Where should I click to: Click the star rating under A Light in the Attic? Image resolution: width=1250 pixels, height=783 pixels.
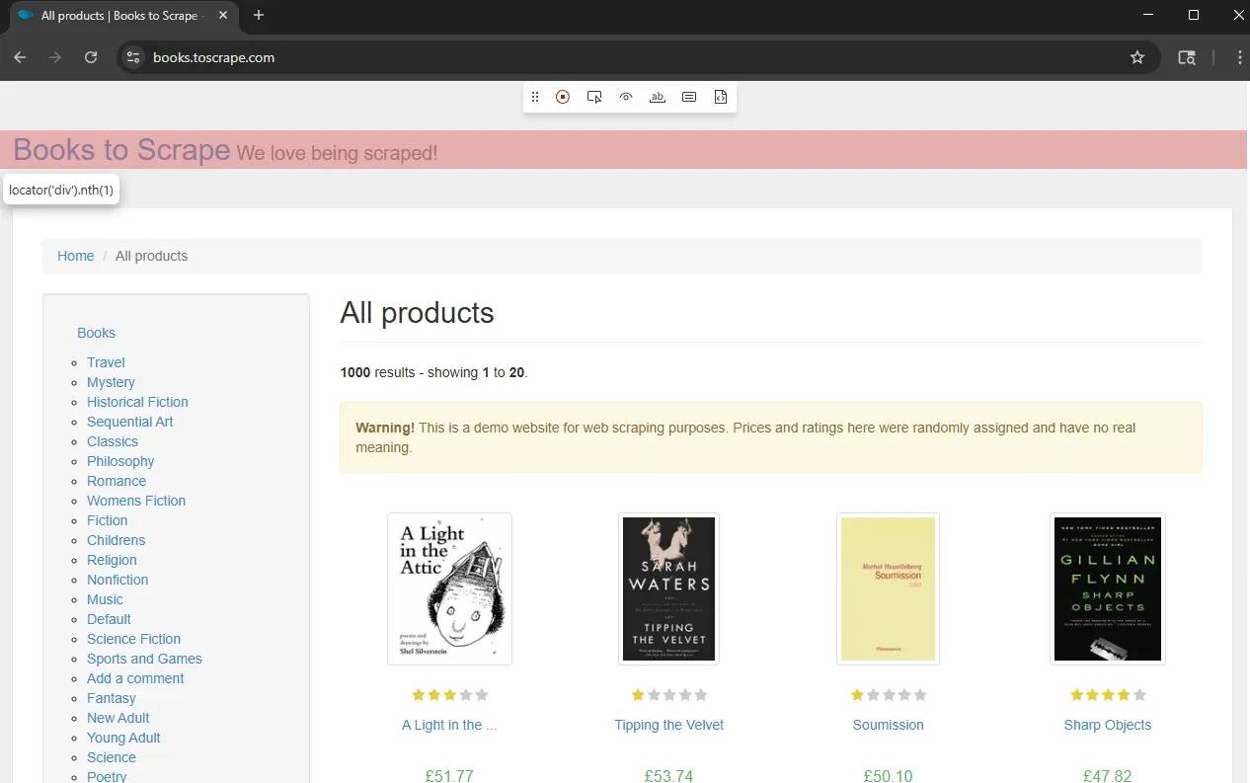click(x=449, y=695)
